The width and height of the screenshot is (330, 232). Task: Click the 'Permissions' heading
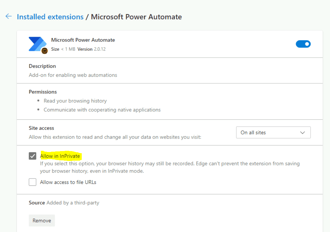pyautogui.click(x=43, y=92)
